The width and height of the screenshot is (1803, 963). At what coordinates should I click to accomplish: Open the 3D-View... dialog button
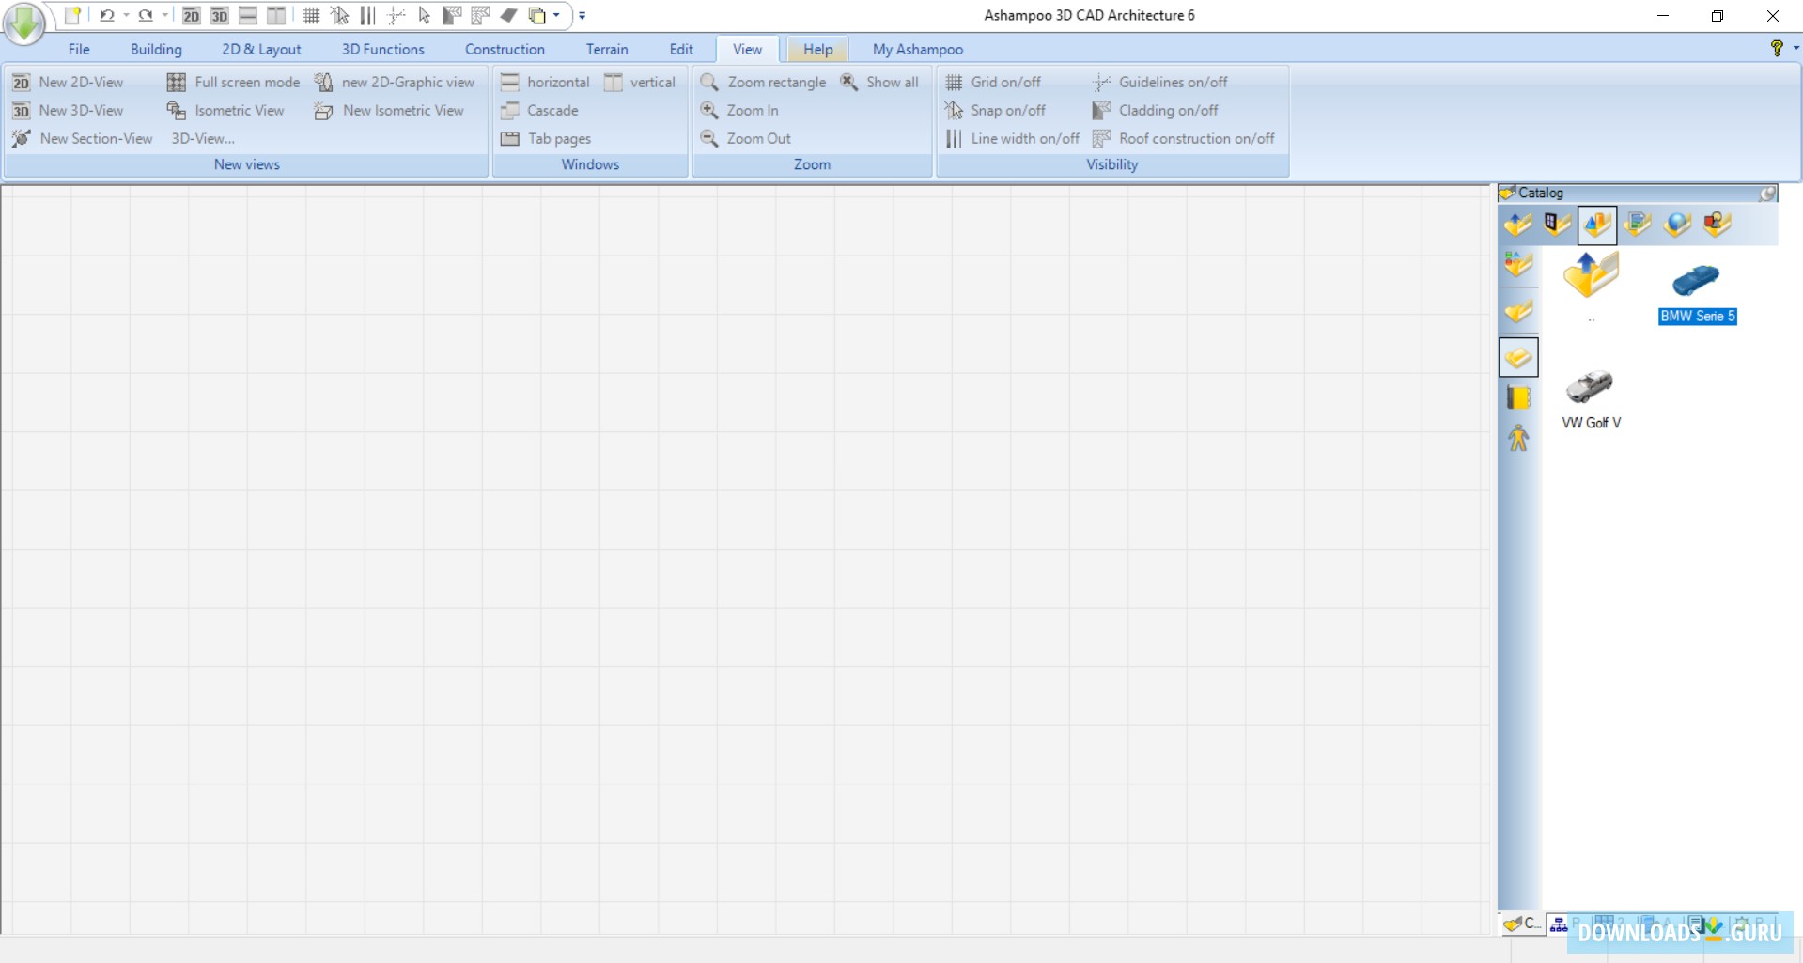click(x=203, y=138)
